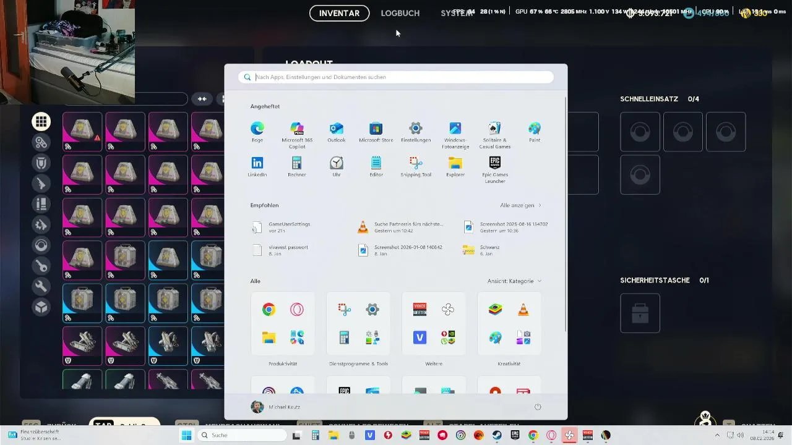Open Chrome in the Produktivität group
The width and height of the screenshot is (792, 445).
pyautogui.click(x=269, y=310)
